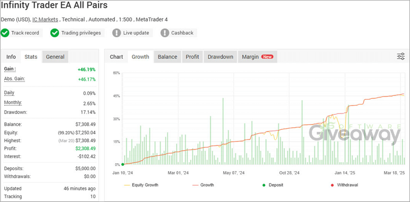Click the 2.65% monthly value
The height and width of the screenshot is (202, 410).
click(89, 103)
